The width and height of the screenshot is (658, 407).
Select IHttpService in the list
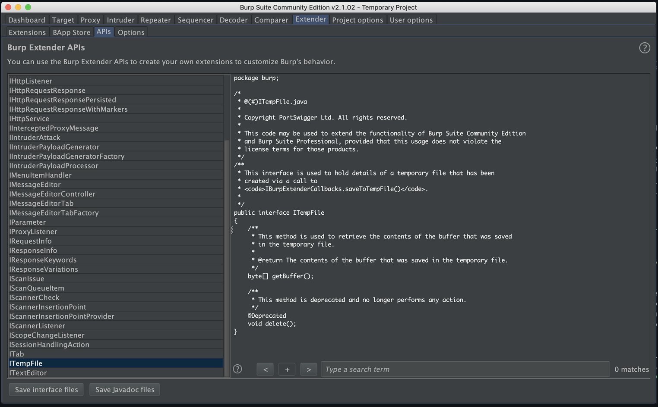coord(116,119)
